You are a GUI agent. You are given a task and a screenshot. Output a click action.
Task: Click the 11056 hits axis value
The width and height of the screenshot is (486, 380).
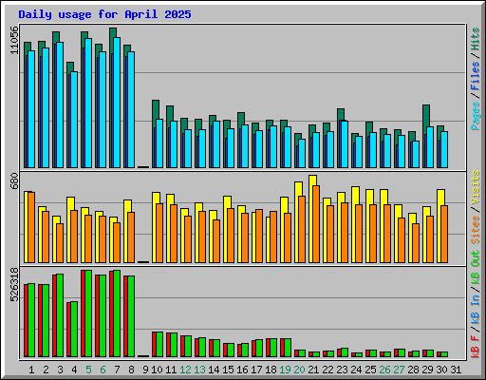pyautogui.click(x=14, y=40)
